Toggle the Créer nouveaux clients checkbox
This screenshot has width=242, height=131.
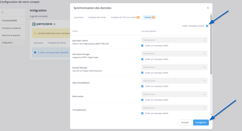click(x=207, y=26)
